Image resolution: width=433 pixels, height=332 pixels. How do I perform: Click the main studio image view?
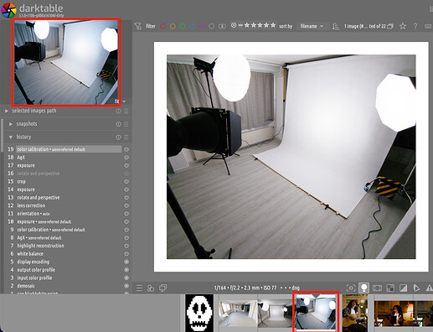point(291,157)
